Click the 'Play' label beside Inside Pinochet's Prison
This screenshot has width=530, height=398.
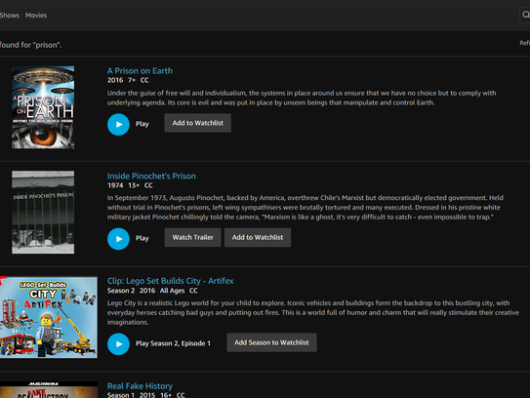[143, 238]
